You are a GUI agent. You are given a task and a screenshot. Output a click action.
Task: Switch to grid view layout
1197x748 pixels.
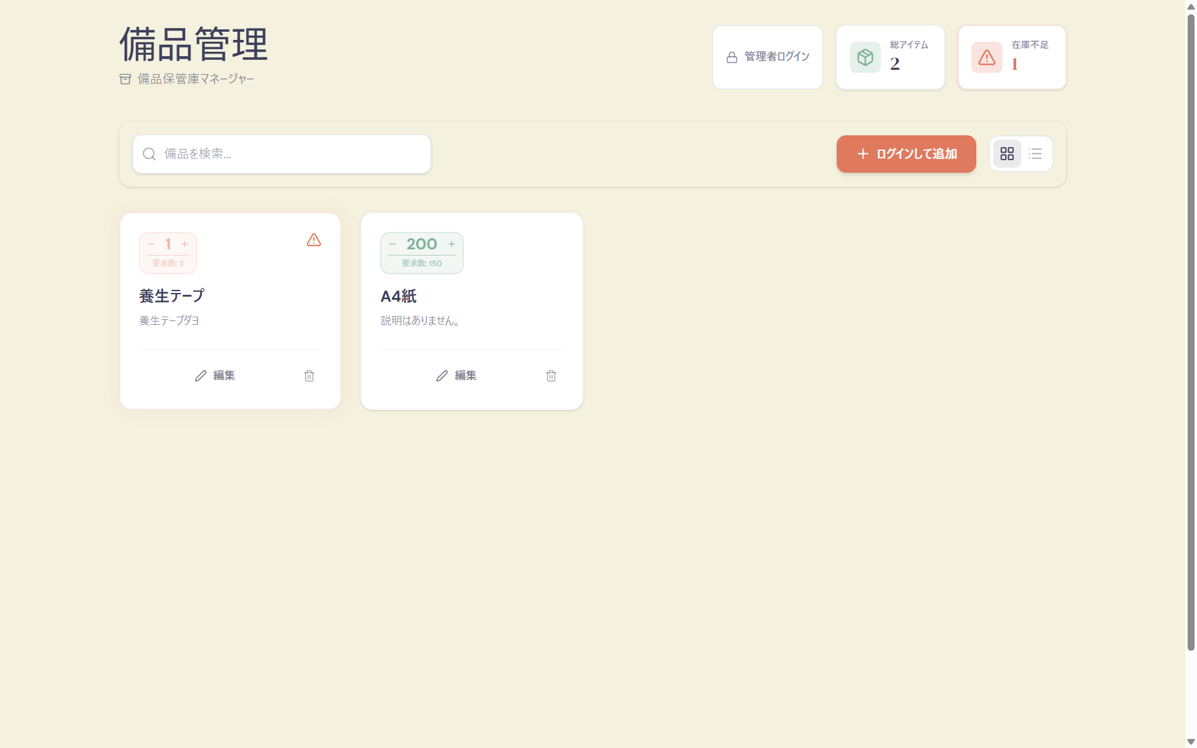1007,154
